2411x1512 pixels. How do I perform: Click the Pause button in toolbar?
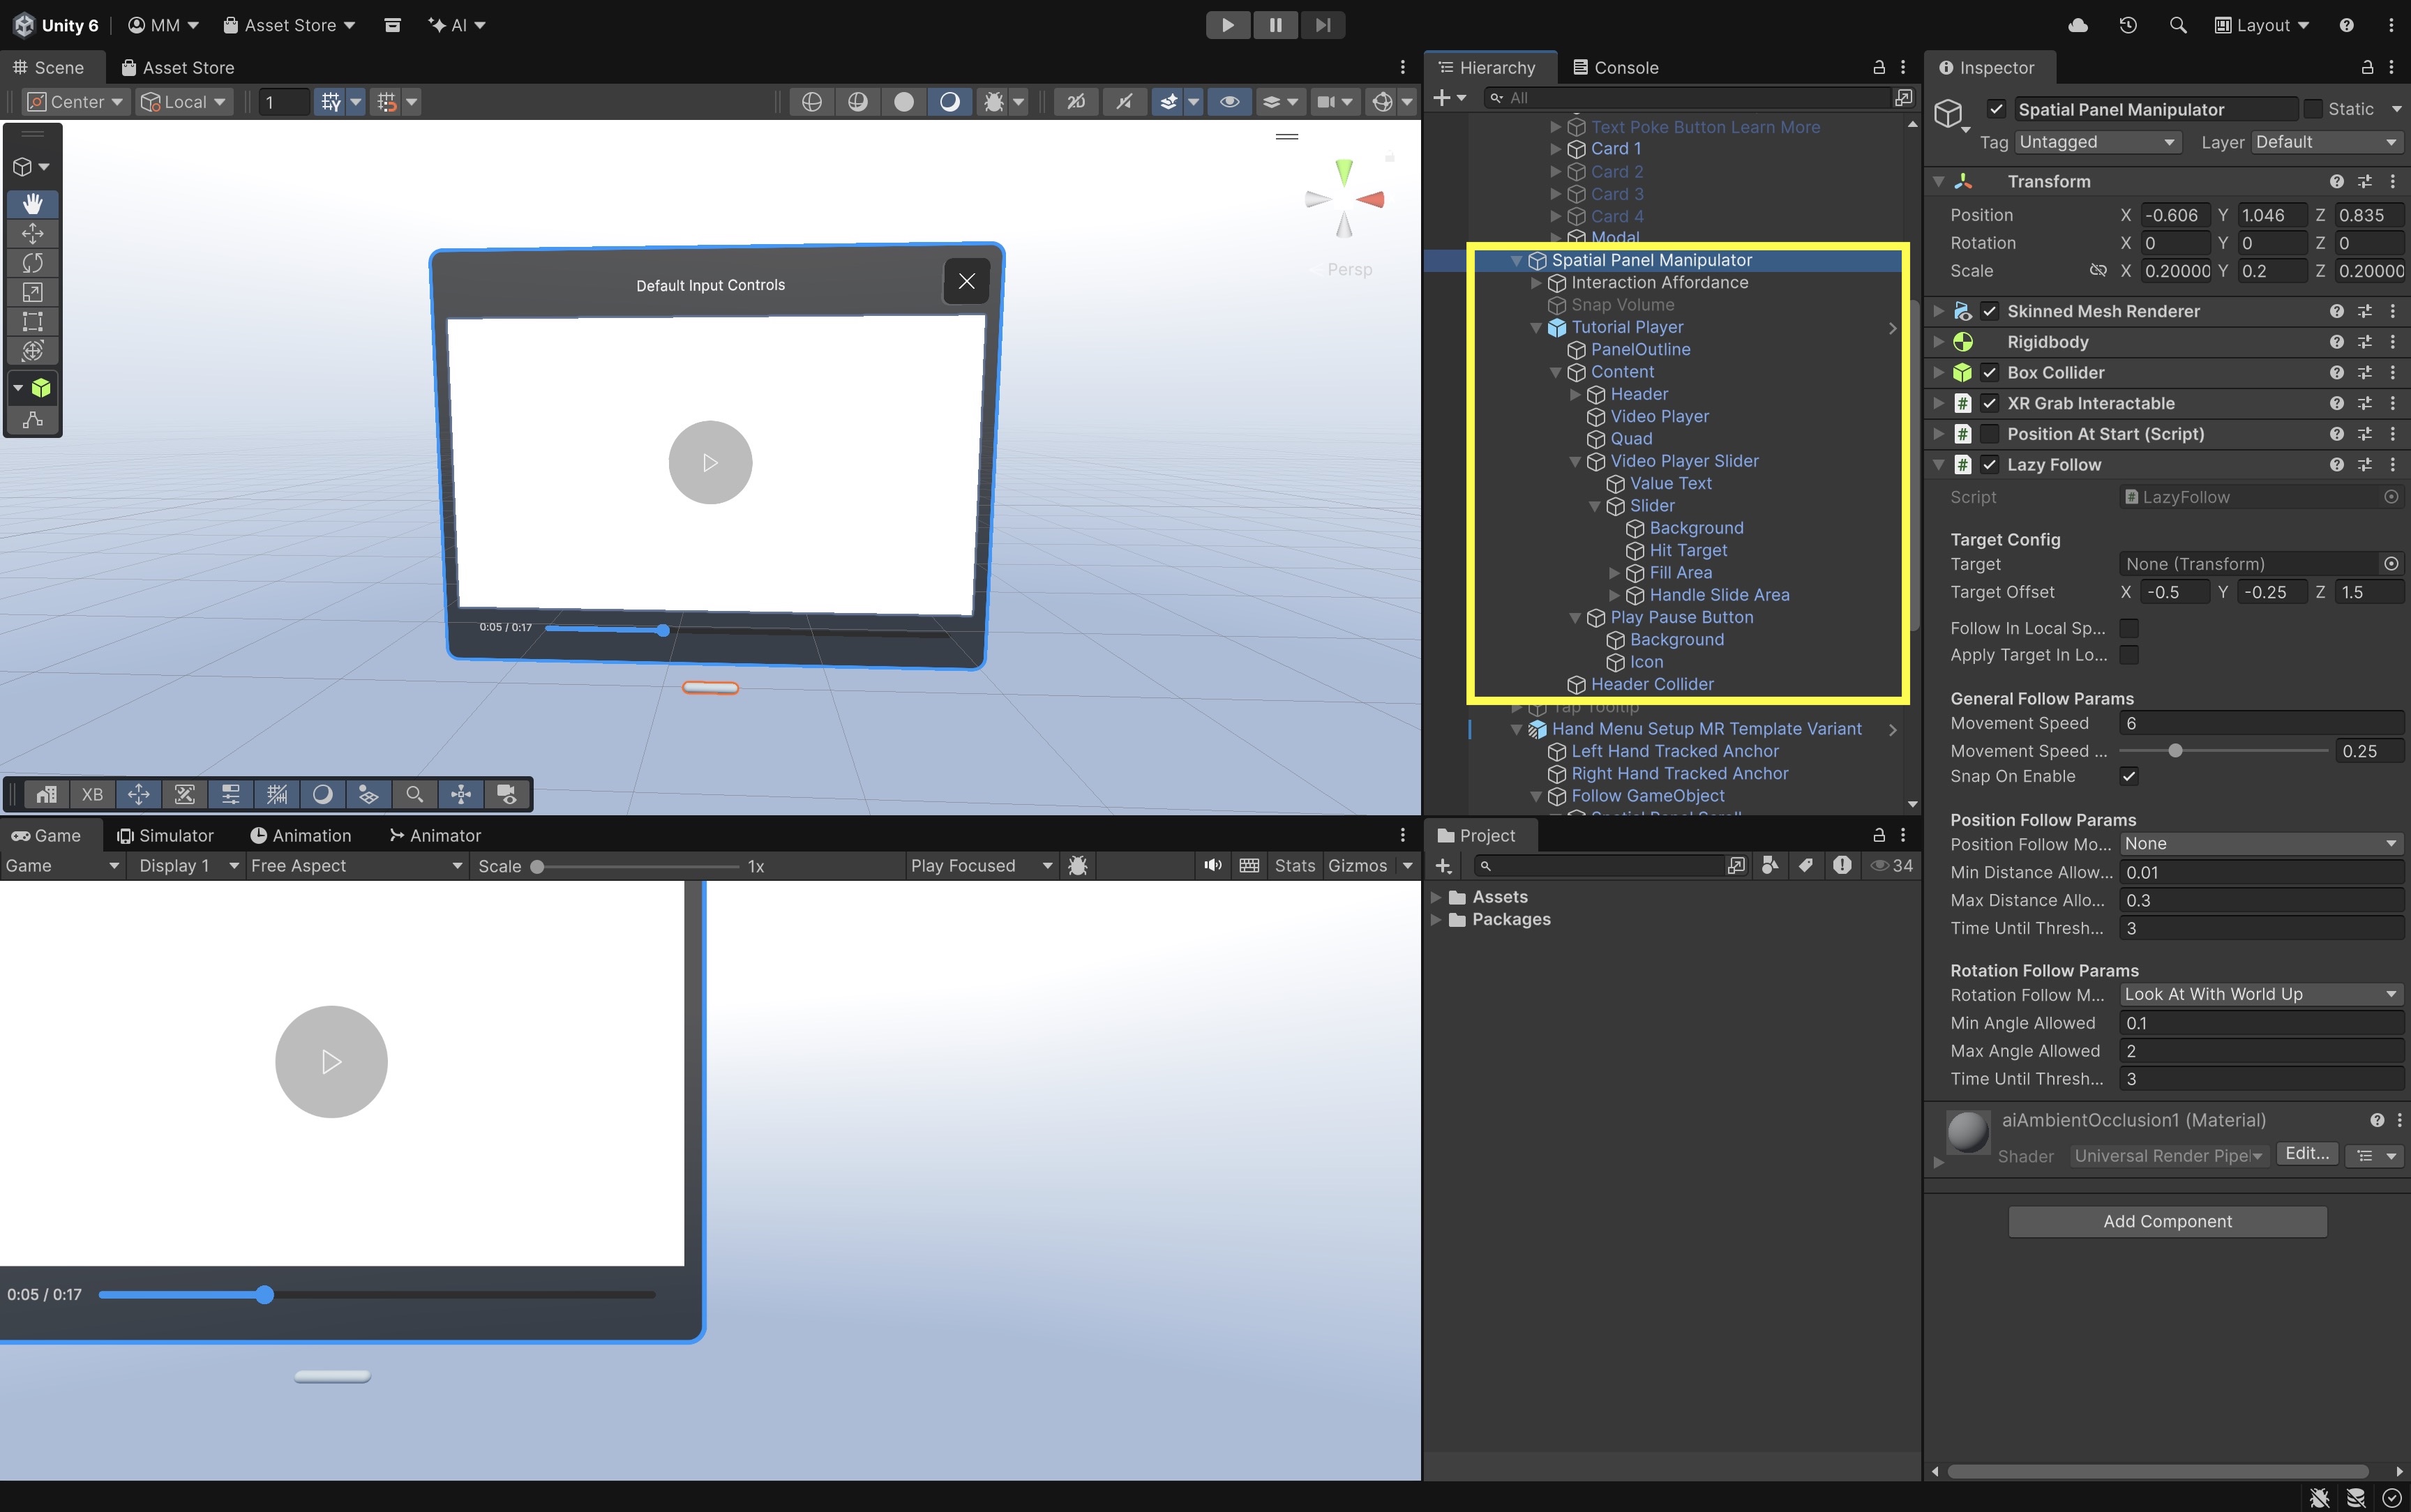1275,25
